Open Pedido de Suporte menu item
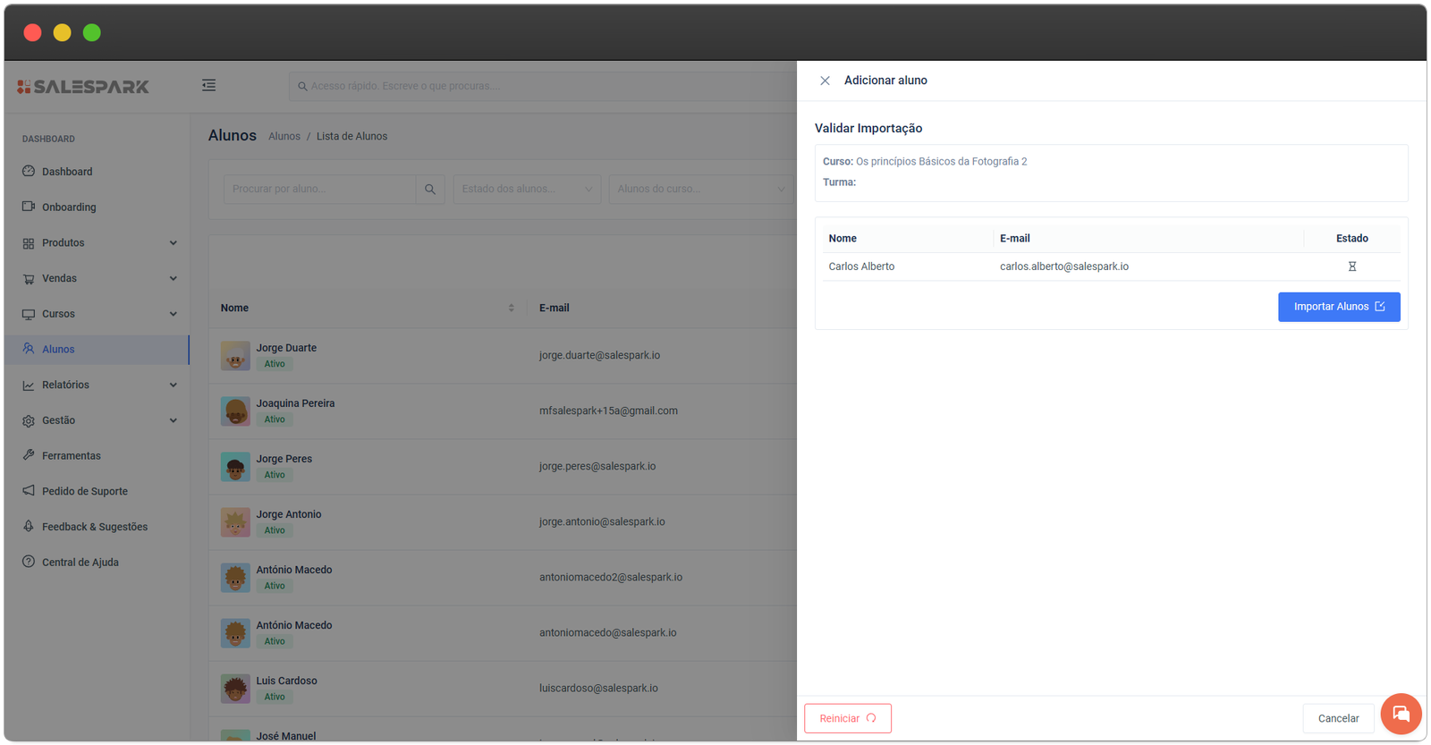The image size is (1431, 745). click(x=84, y=491)
